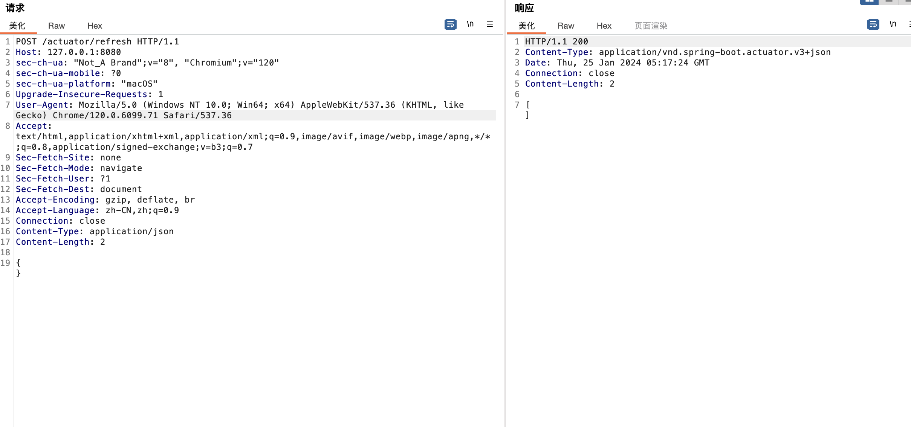The image size is (911, 427).
Task: Toggle \n non-printable characters in request panel
Action: coord(470,24)
